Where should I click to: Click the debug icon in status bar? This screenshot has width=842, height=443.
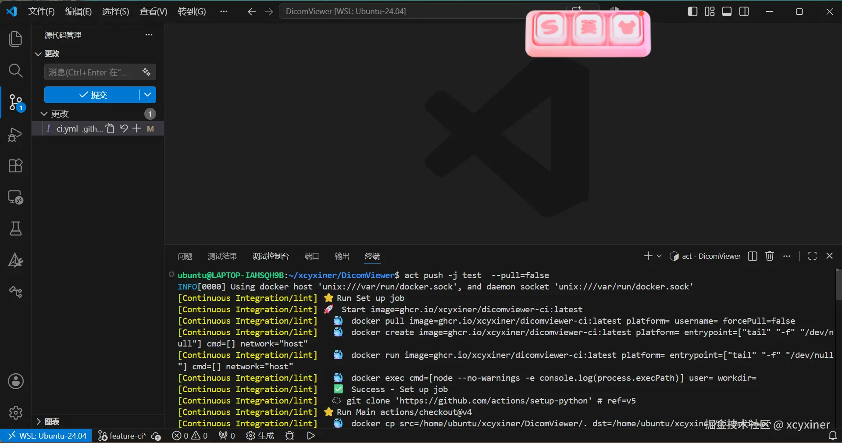coord(290,436)
